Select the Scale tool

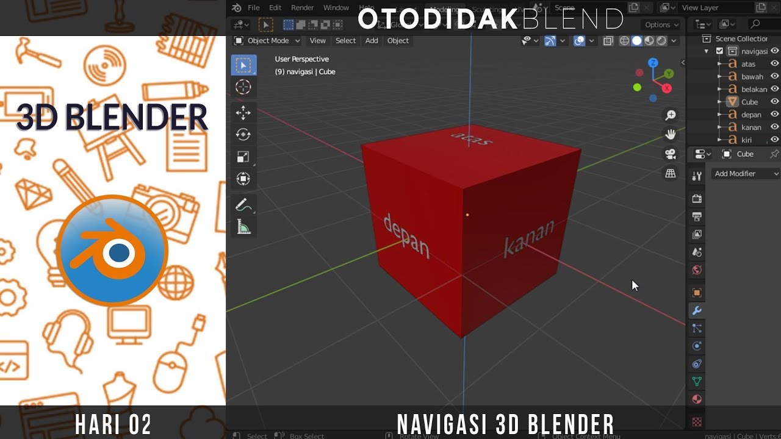tap(243, 157)
